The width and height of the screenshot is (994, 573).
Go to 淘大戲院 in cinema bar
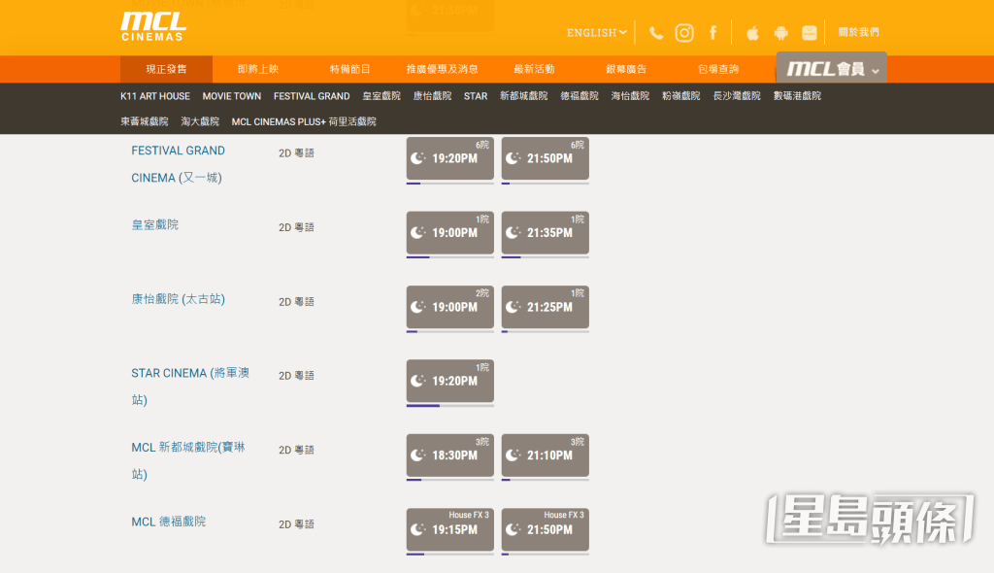[200, 121]
